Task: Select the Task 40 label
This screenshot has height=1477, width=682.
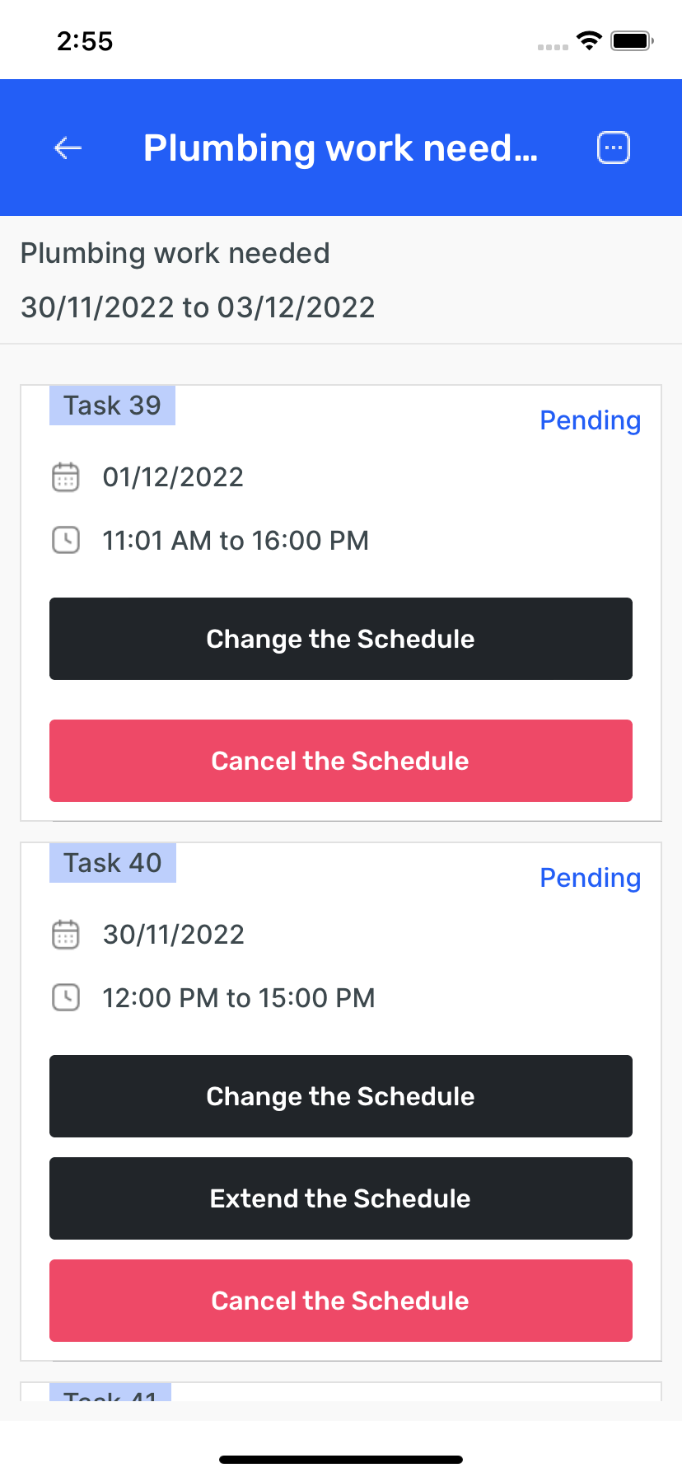Action: (113, 863)
